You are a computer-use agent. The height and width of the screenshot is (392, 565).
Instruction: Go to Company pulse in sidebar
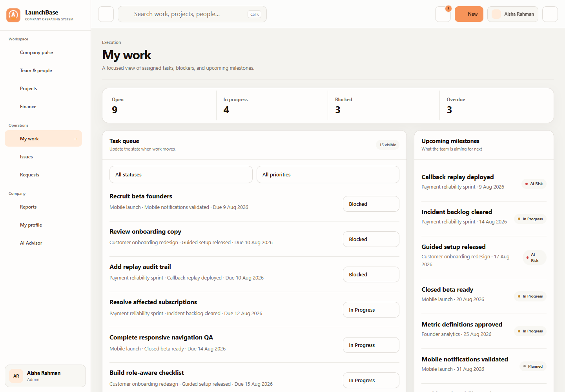coord(43,53)
